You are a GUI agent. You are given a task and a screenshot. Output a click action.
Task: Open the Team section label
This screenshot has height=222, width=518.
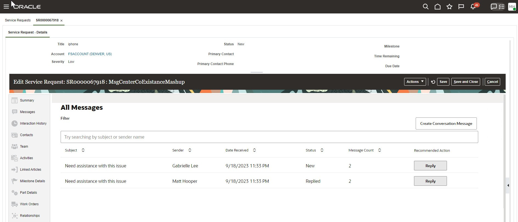pyautogui.click(x=24, y=147)
